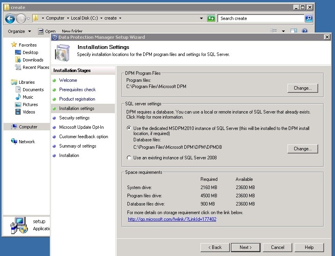Click the Explorer help question mark icon
This screenshot has height=256, width=335.
[x=305, y=31]
